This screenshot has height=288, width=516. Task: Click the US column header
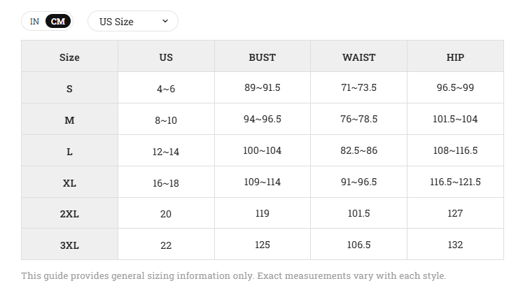pos(166,57)
